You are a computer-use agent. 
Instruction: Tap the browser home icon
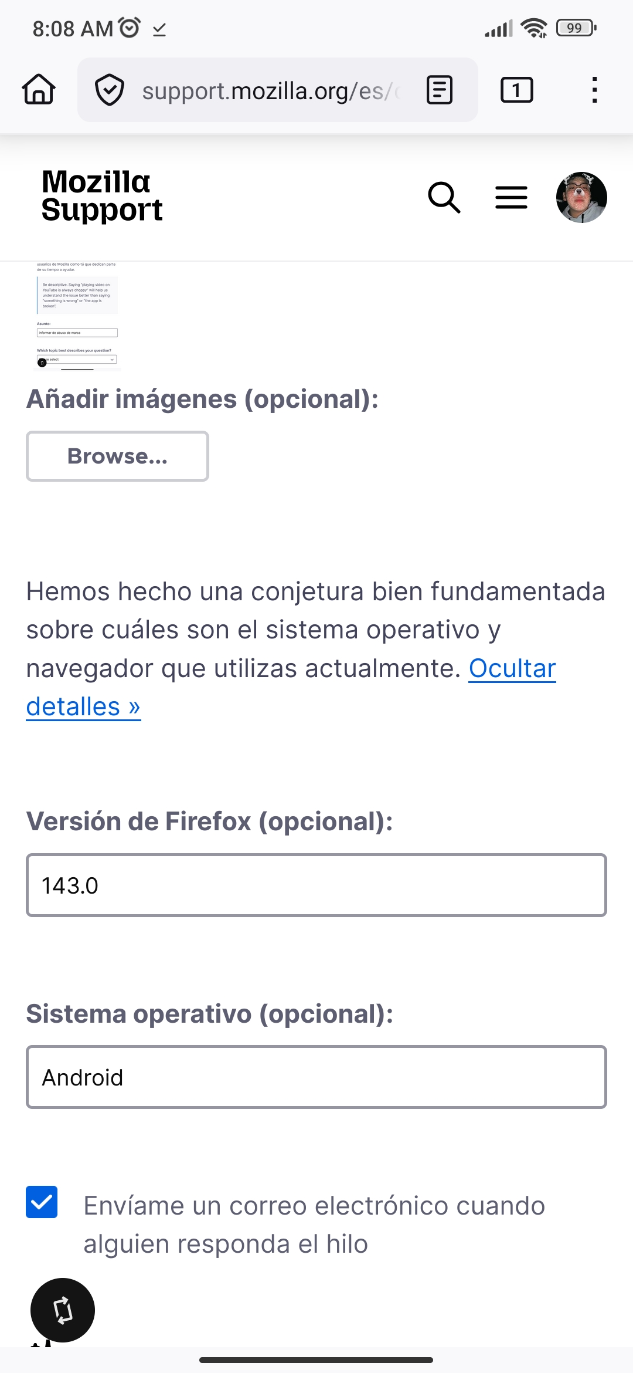(x=39, y=90)
